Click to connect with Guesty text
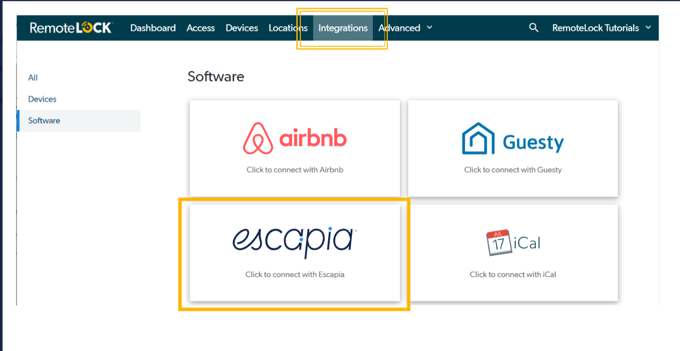Viewport: 680px width, 351px height. tap(513, 169)
